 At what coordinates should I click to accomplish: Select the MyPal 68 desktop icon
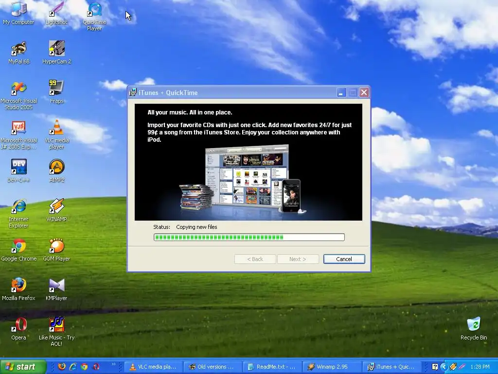coord(18,53)
